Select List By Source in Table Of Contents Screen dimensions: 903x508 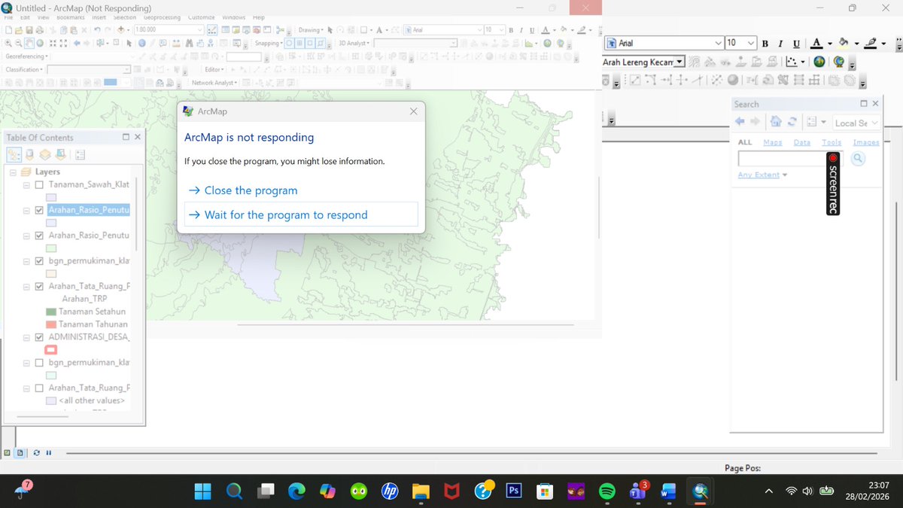(x=29, y=154)
